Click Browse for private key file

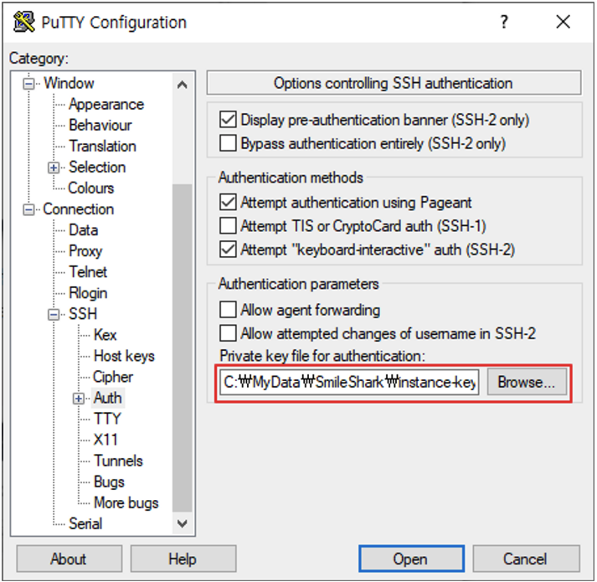click(x=526, y=383)
